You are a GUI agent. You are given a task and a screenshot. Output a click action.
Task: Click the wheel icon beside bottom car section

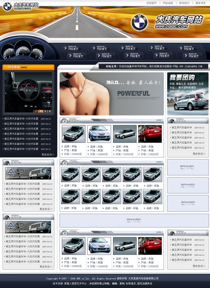coord(65,233)
